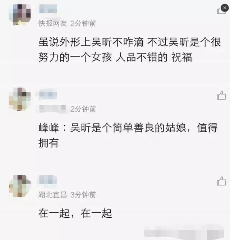Tap the first comment's 2分钟前 timestamp

[x=83, y=23]
